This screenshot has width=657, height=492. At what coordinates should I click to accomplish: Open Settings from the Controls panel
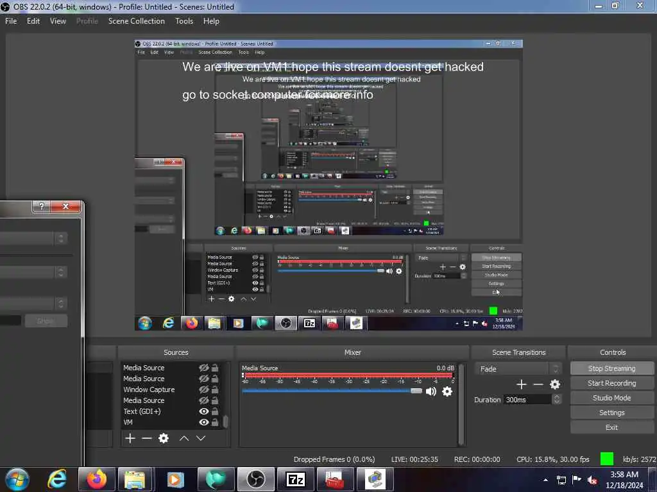tap(611, 413)
